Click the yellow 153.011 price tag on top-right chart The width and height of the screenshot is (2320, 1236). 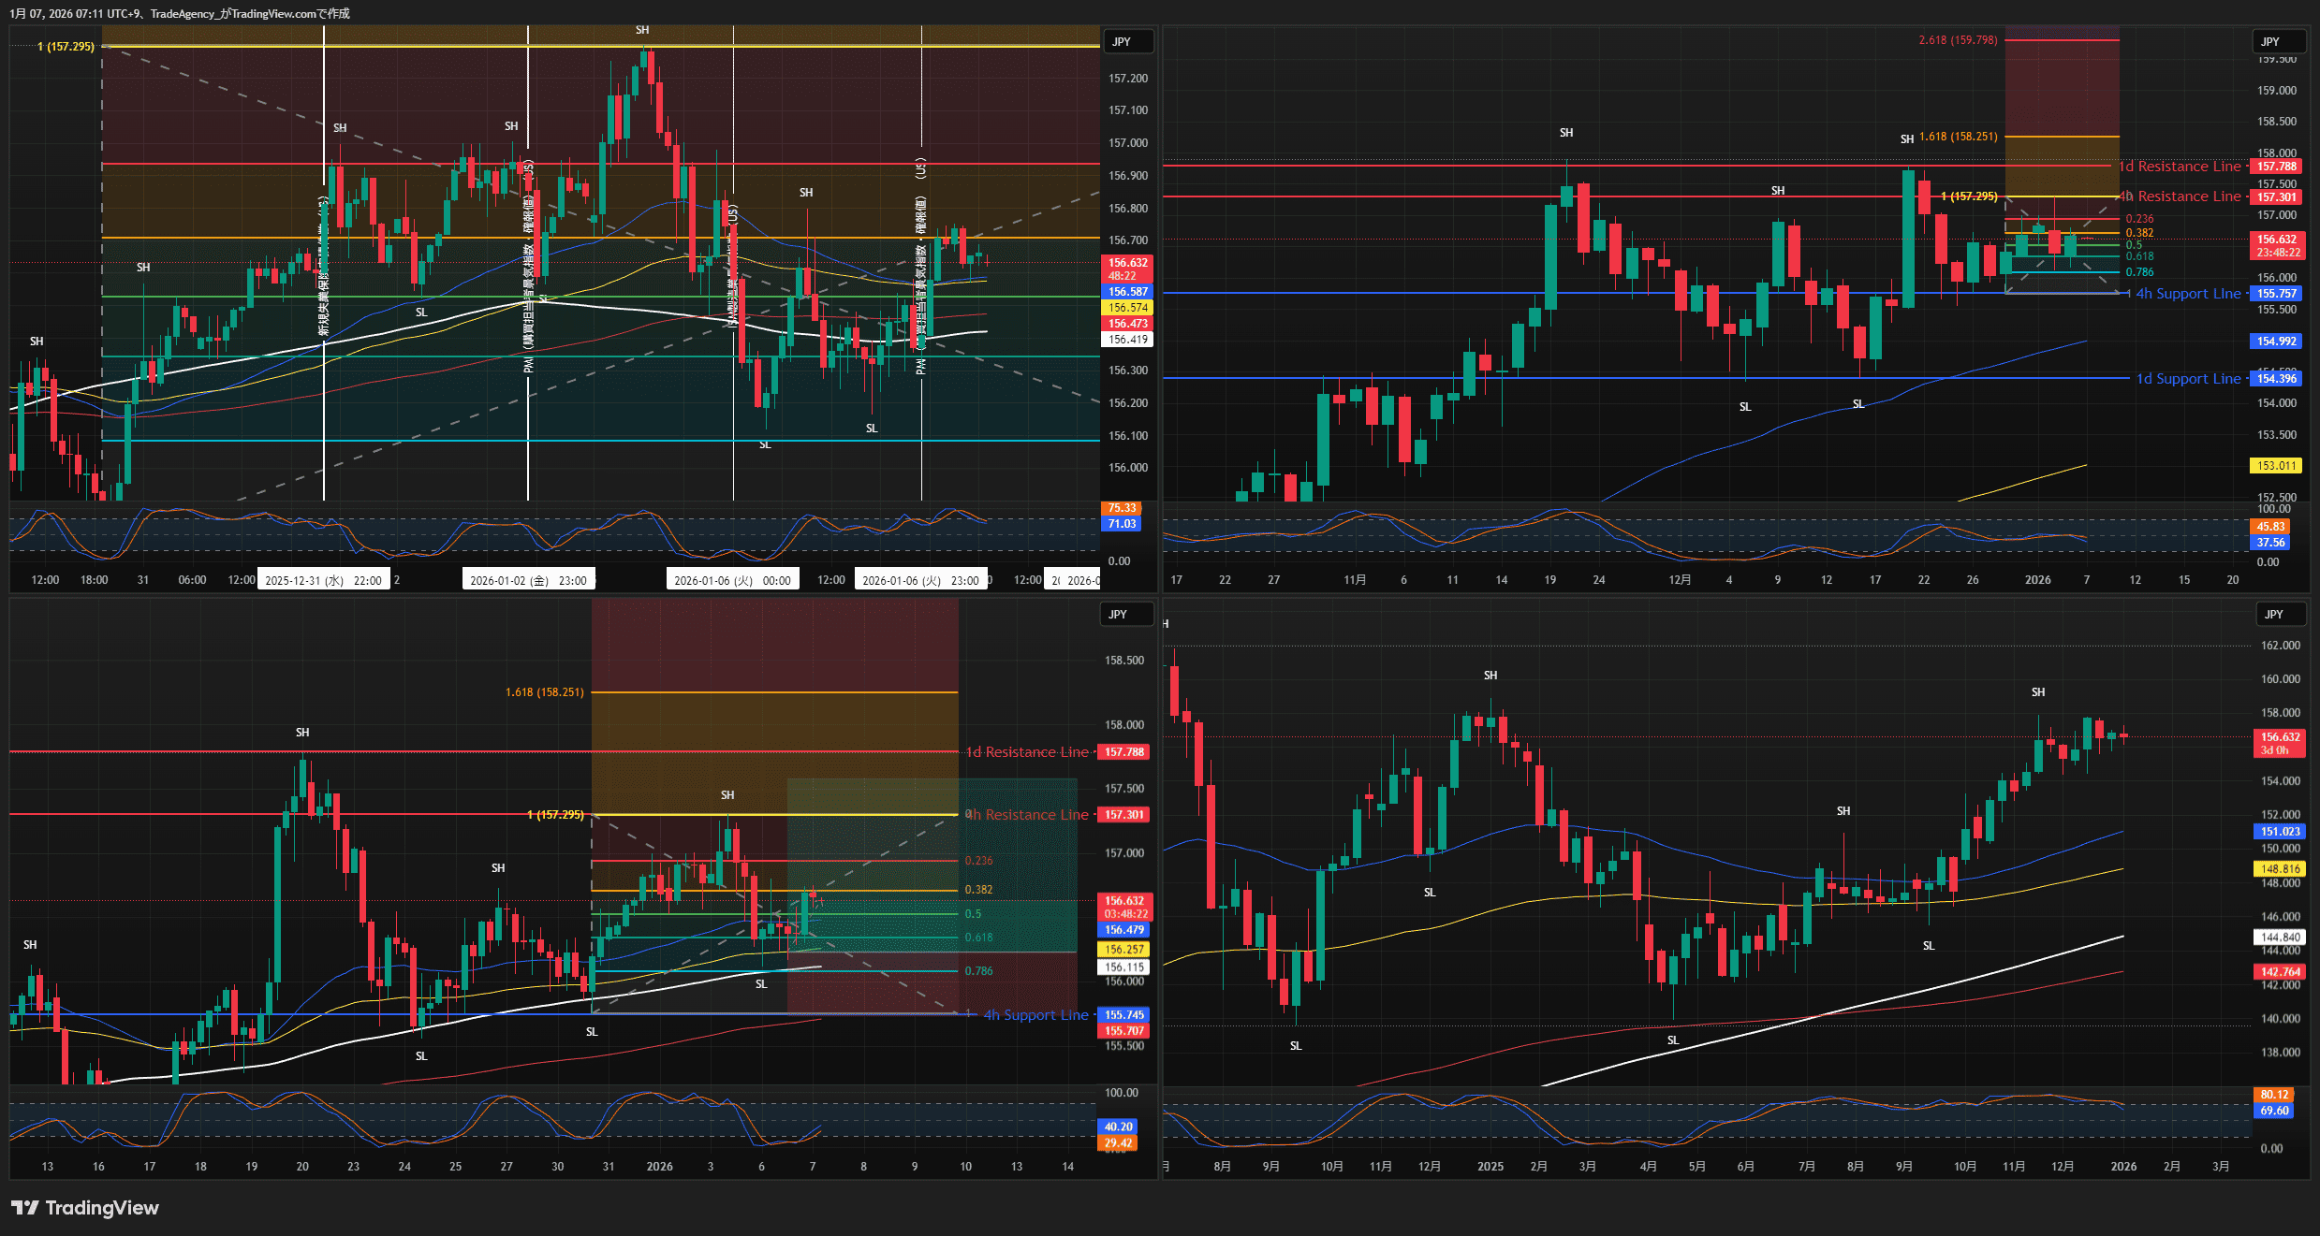pos(2276,466)
